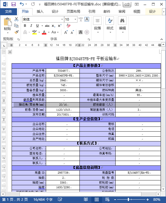Undo the last action
166x203 pixels.
click(22, 4)
